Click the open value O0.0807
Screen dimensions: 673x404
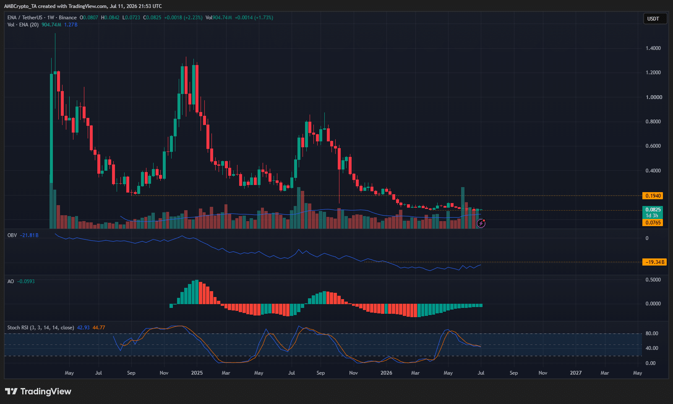89,18
